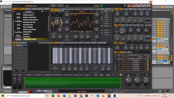The image size is (174, 98).
Task: Open the Piano & Keys preset category
Action: point(18,32)
